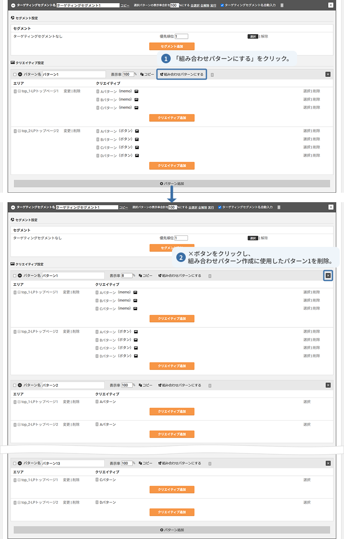Click grey icon left of Dパターン in パターン13

point(97,502)
